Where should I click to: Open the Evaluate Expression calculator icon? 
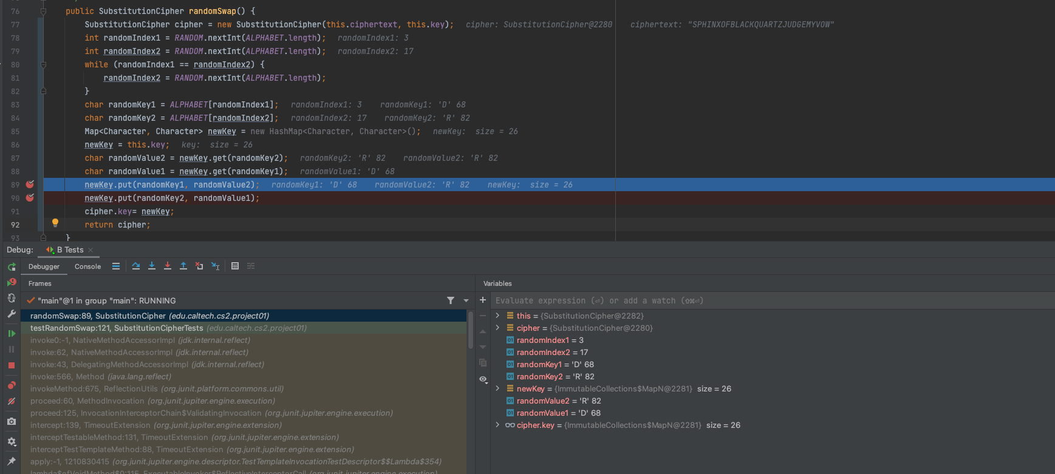tap(235, 266)
